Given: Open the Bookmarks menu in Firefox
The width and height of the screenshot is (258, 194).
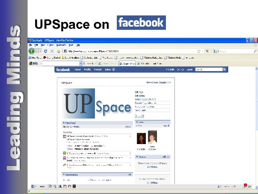Looking at the screenshot, I should (x=61, y=45).
